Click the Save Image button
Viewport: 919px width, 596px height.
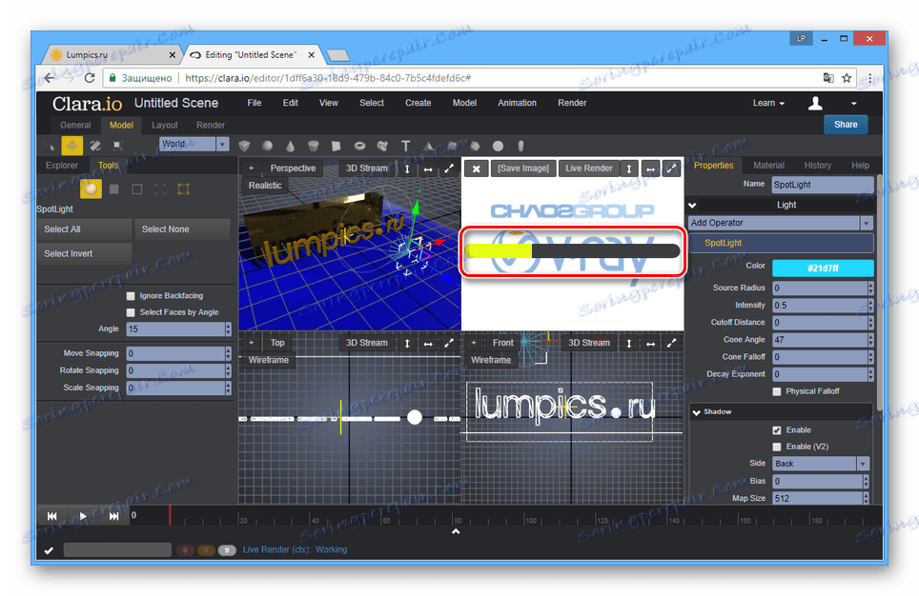pyautogui.click(x=523, y=169)
